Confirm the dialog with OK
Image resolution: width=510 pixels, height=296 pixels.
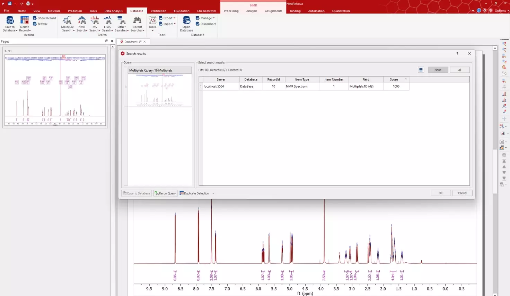click(440, 193)
